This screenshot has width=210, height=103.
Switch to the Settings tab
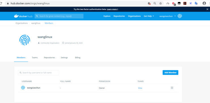[x=64, y=57]
